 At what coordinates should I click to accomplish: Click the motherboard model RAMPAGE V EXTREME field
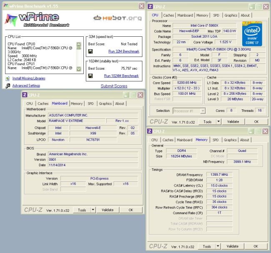point(77,121)
